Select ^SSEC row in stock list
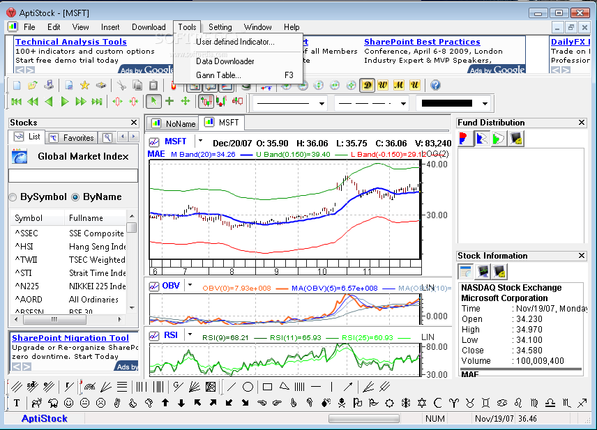 [x=69, y=233]
